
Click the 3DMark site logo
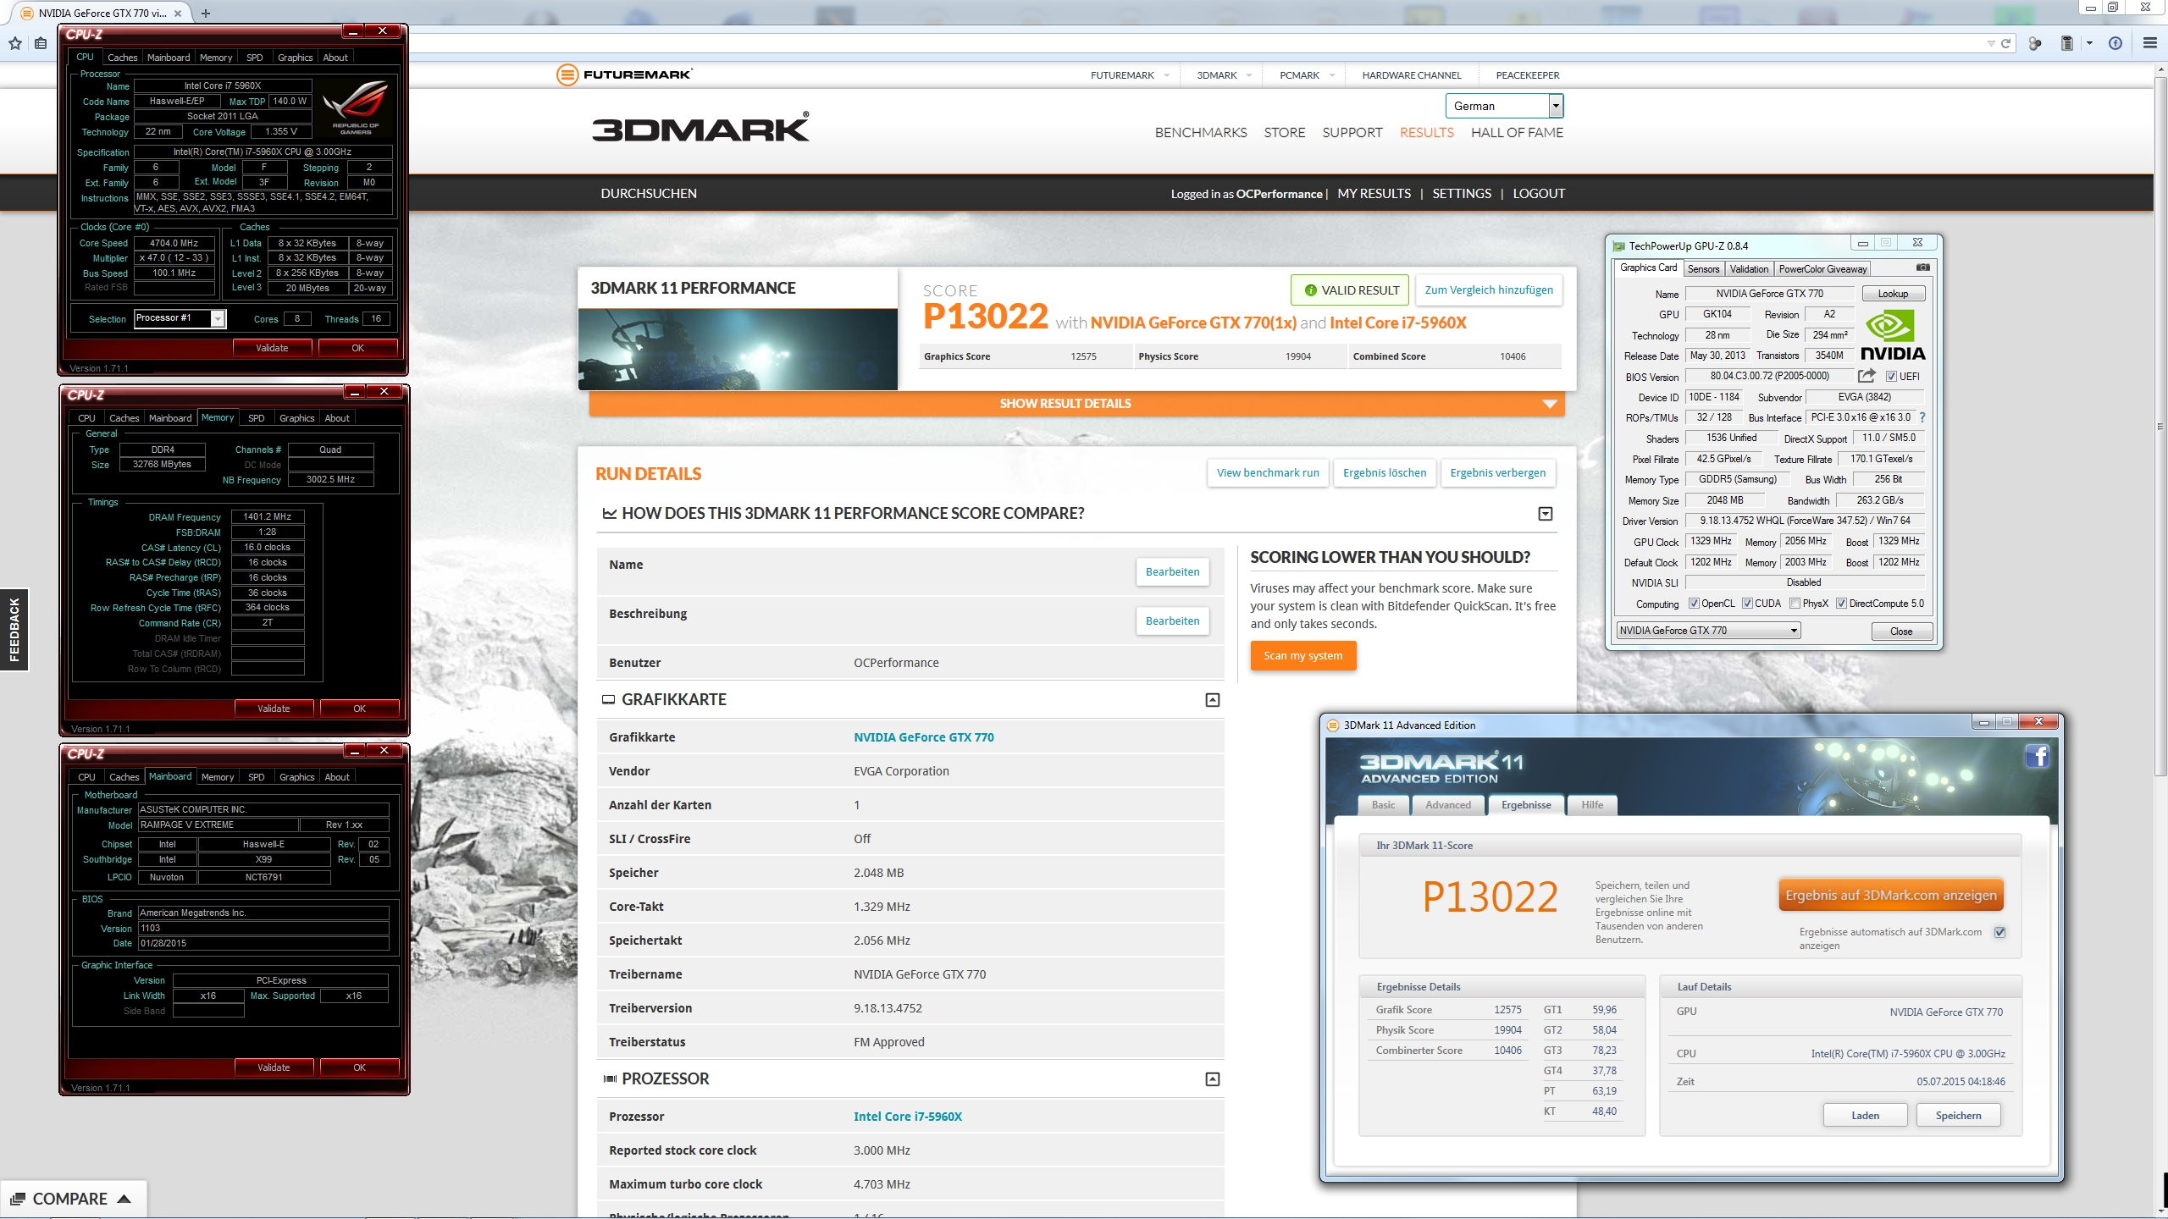coord(700,128)
